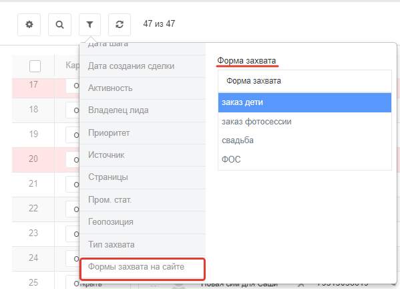This screenshot has height=289, width=400.
Task: Click row number 20
Action: point(33,159)
